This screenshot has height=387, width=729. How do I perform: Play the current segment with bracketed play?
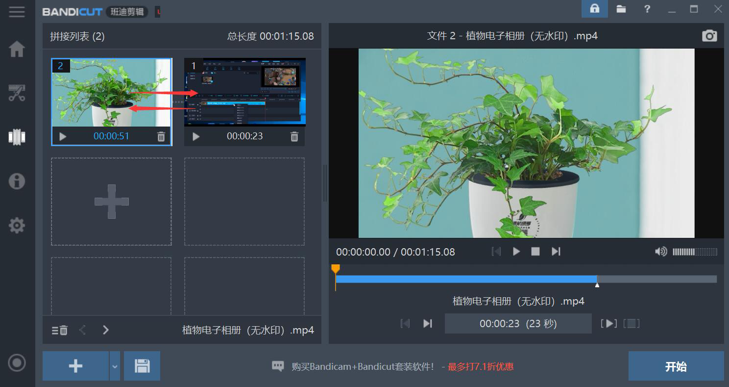coord(608,323)
